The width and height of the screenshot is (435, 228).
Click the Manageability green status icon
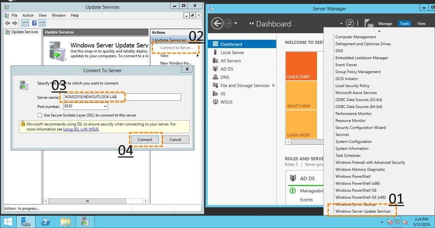pos(293,191)
